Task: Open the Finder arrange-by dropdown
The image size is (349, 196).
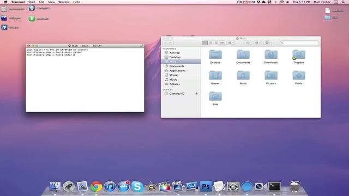Action: coord(231,42)
